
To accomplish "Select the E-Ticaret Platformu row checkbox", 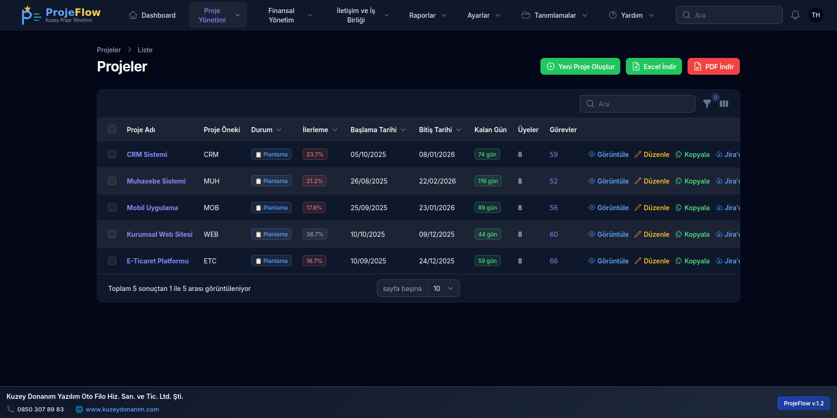I will 112,261.
